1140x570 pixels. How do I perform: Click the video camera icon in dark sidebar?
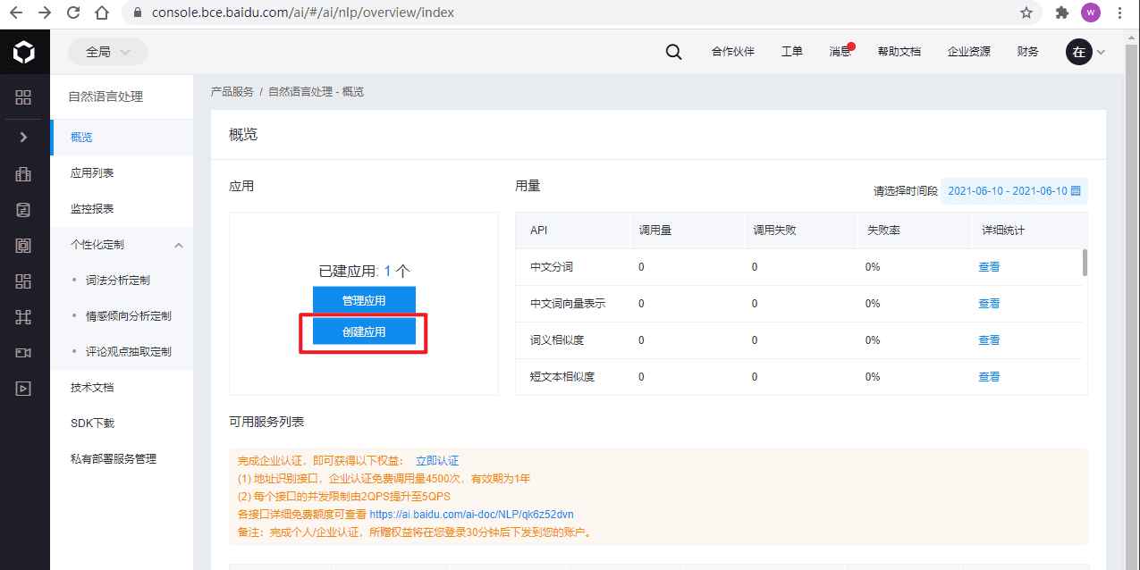24,352
